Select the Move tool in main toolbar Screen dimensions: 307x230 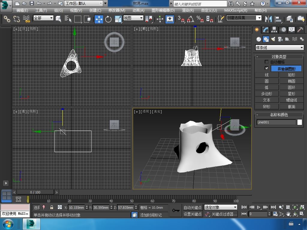[x=99, y=19]
